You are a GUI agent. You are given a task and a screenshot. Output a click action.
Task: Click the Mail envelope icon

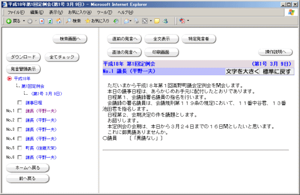126,21
